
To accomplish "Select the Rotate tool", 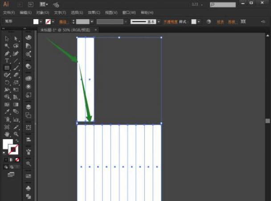I will click(7, 82).
